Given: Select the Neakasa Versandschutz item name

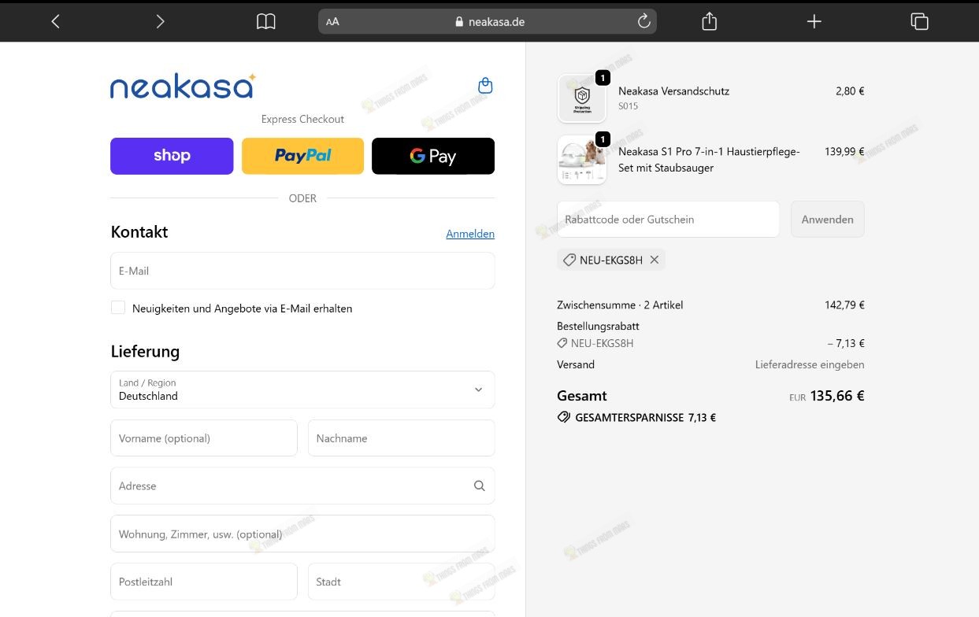Looking at the screenshot, I should (x=673, y=91).
